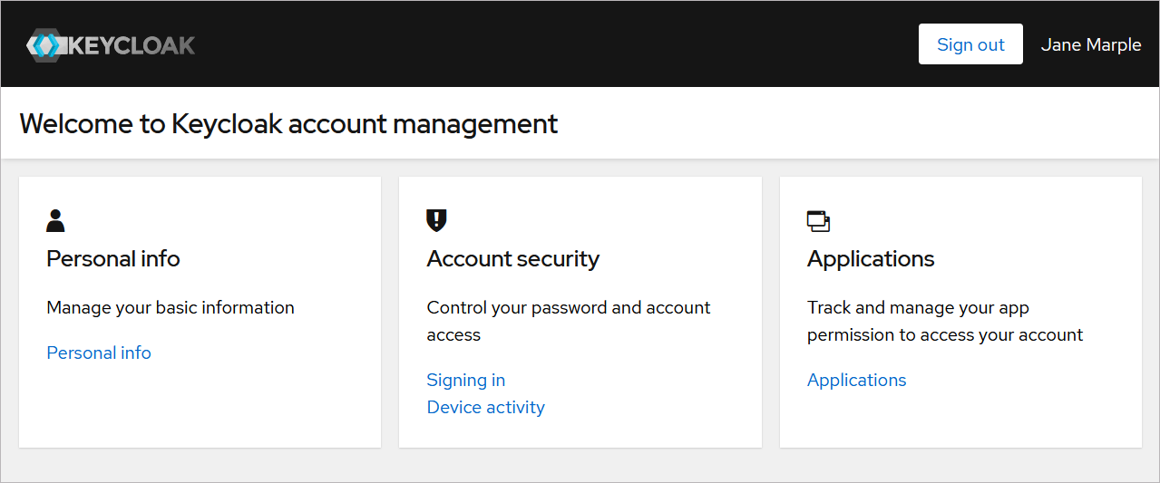Open the Signing in link
Screen dimensions: 1160x483
[466, 380]
